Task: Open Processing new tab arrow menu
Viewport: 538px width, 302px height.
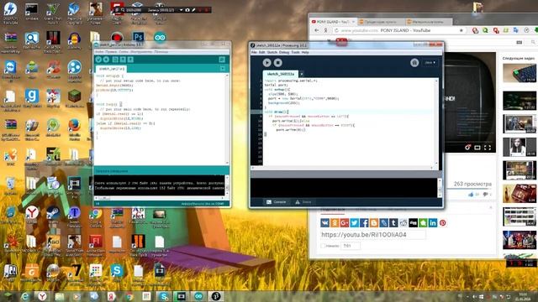Action: tap(302, 74)
